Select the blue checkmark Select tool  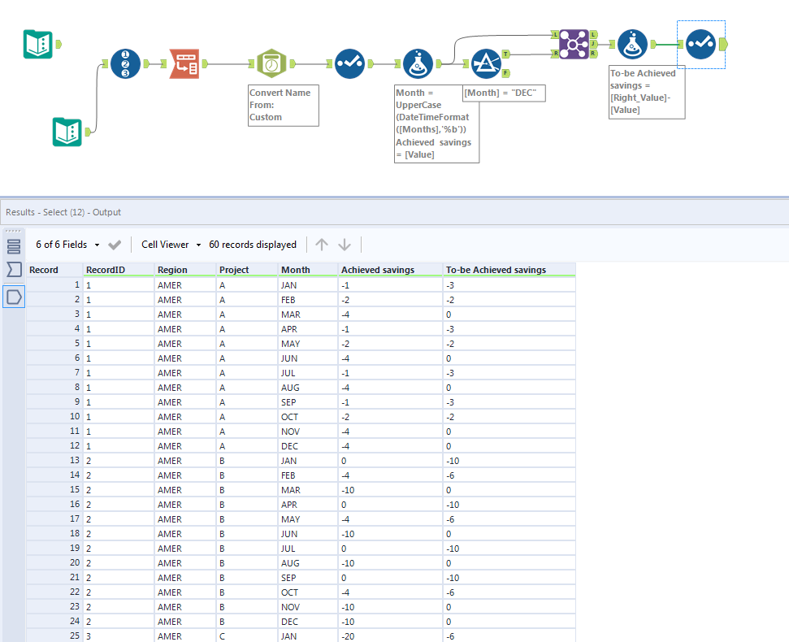coord(349,62)
